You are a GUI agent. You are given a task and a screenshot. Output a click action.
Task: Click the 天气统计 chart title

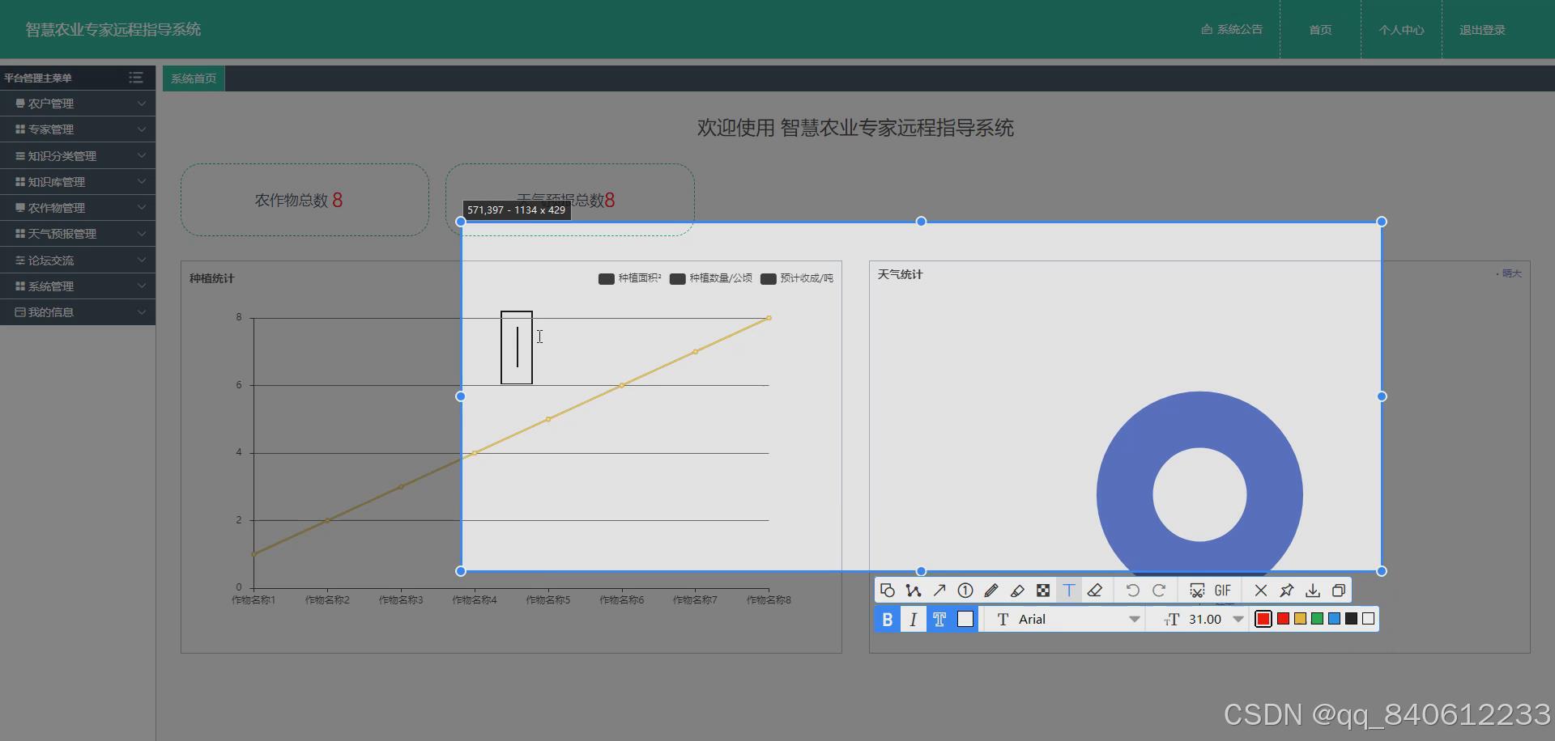[x=901, y=274]
